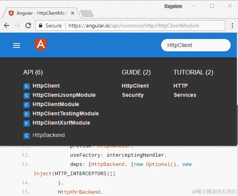The width and height of the screenshot is (238, 196).
Task: Click the API (6) heading
Action: coord(33,72)
